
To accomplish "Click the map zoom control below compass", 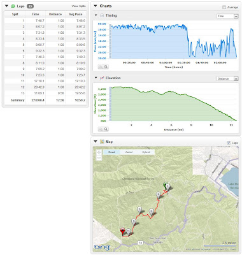I will (x=99, y=158).
